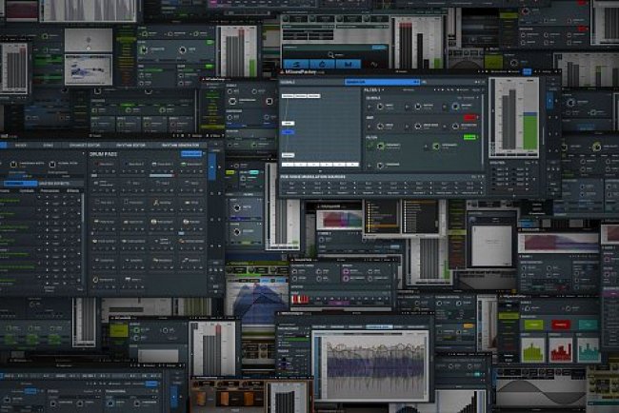619x413 pixels.
Task: Open the blue preset dropdown in MSoundFactory
Action: [x=382, y=82]
